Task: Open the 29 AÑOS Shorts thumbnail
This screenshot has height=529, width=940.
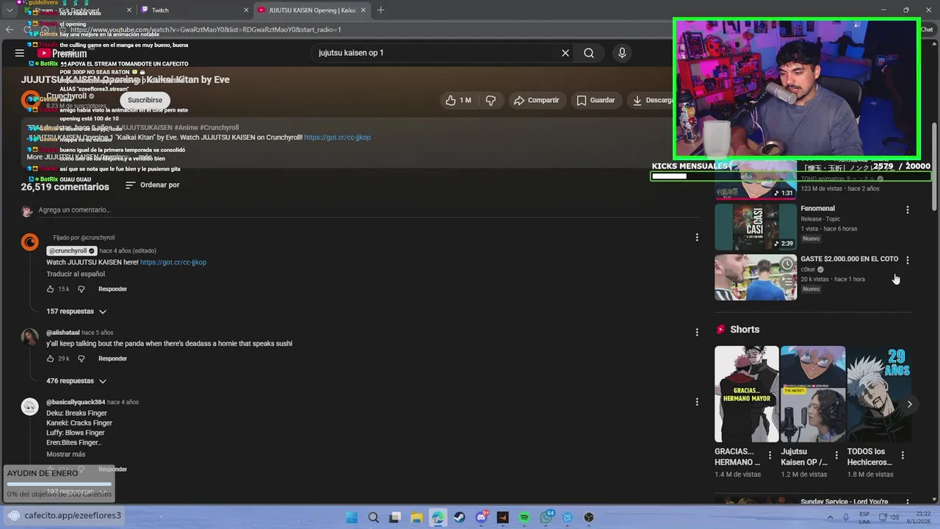Action: (x=879, y=394)
